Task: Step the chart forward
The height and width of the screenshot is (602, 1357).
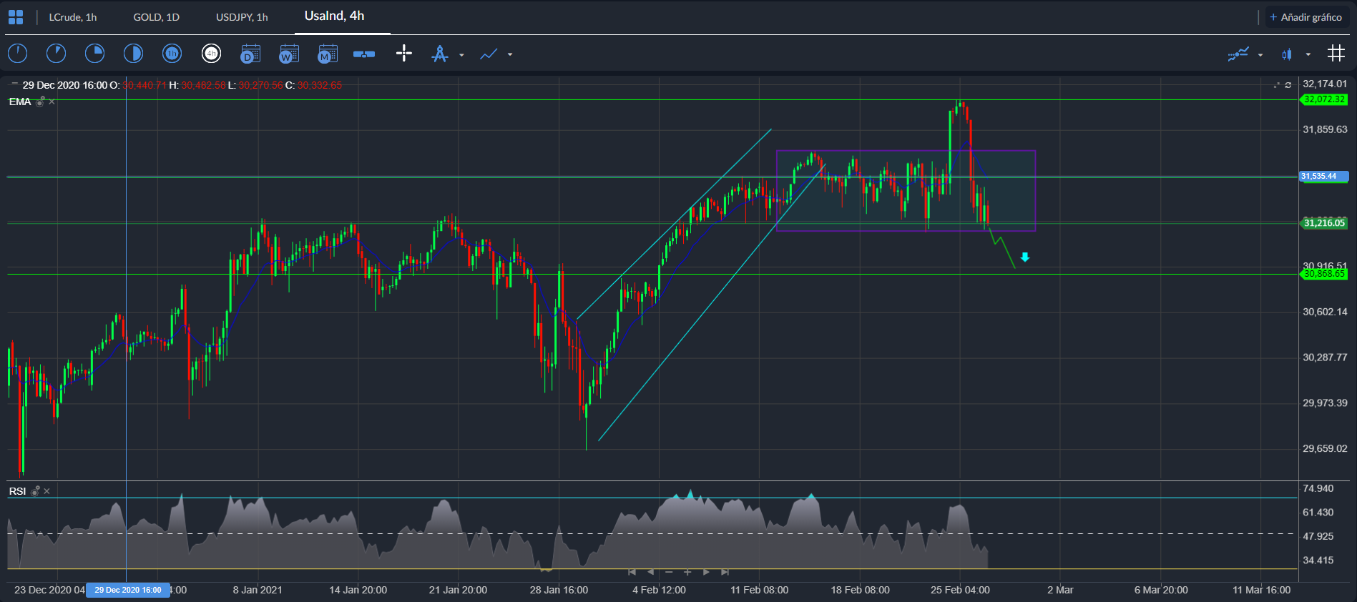Action: point(706,572)
